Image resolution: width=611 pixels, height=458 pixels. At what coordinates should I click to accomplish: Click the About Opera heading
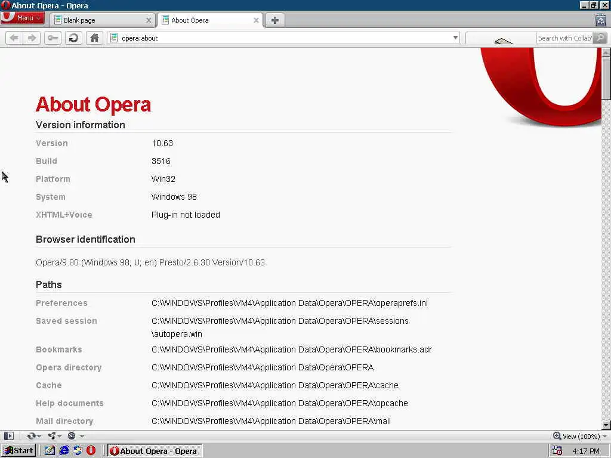pos(93,104)
